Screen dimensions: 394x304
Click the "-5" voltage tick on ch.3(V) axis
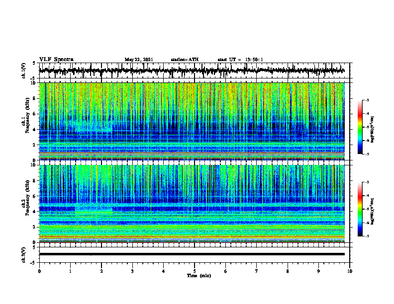click(x=33, y=263)
